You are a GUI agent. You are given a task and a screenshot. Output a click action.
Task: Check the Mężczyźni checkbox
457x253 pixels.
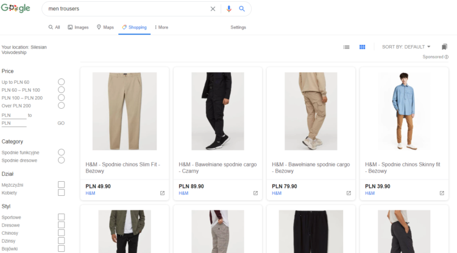(61, 185)
